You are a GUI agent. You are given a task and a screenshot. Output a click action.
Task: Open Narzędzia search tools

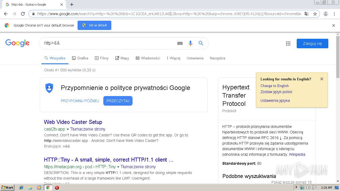218,58
